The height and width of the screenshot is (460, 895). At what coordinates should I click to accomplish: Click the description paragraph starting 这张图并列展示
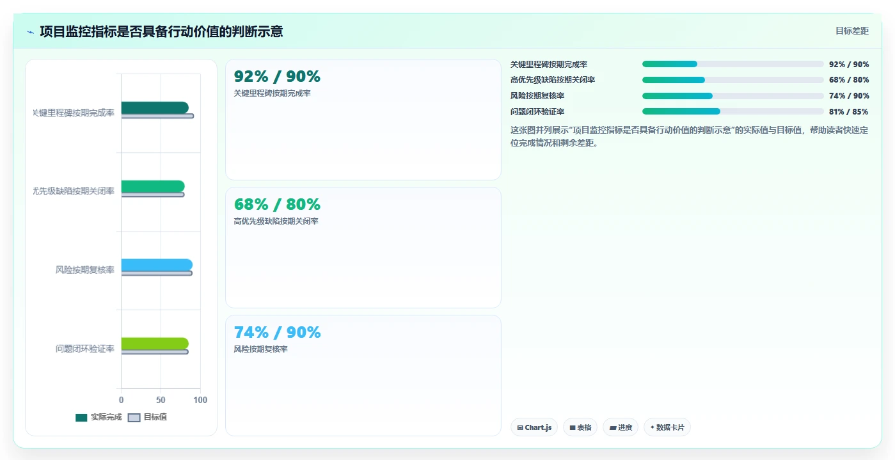[x=689, y=136]
